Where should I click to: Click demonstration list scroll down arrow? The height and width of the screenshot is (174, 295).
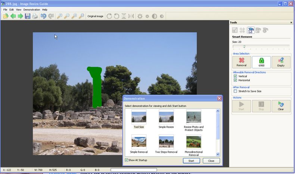[x=218, y=154]
